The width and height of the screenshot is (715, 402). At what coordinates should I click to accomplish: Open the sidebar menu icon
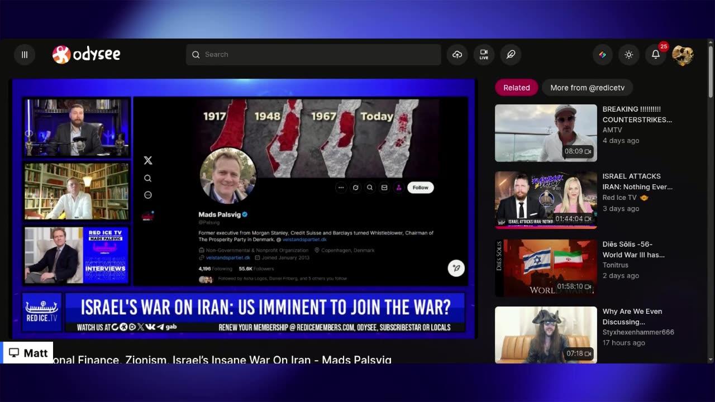pos(25,55)
